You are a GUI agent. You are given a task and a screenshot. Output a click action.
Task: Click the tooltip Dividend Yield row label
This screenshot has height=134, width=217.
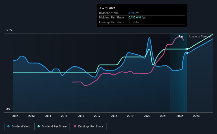108,13
